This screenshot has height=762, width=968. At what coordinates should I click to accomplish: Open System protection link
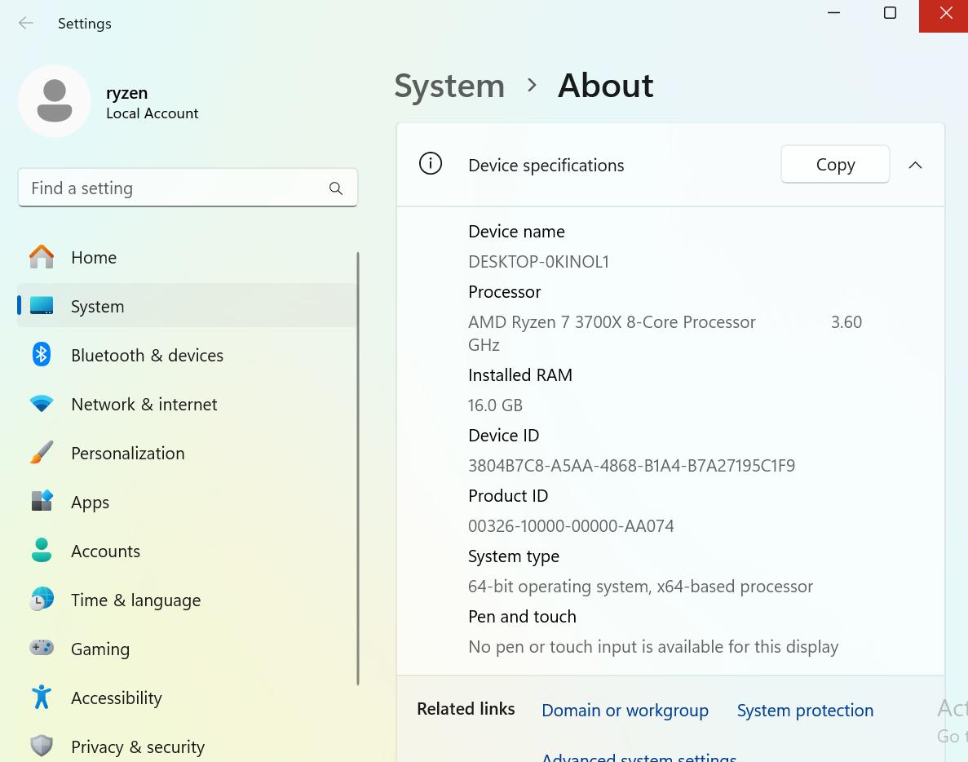point(805,710)
